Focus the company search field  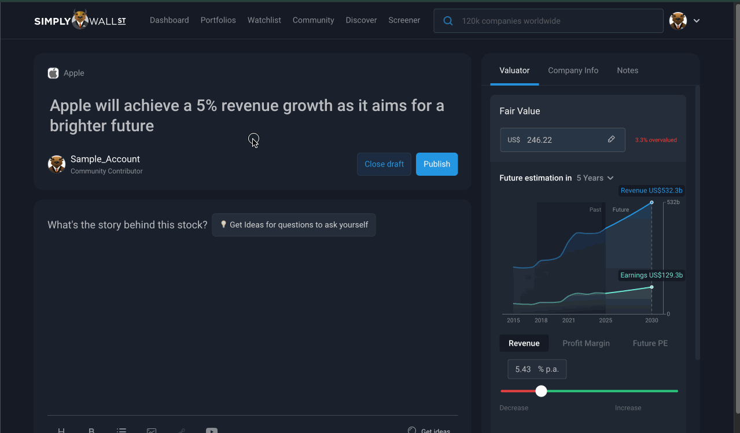click(548, 21)
